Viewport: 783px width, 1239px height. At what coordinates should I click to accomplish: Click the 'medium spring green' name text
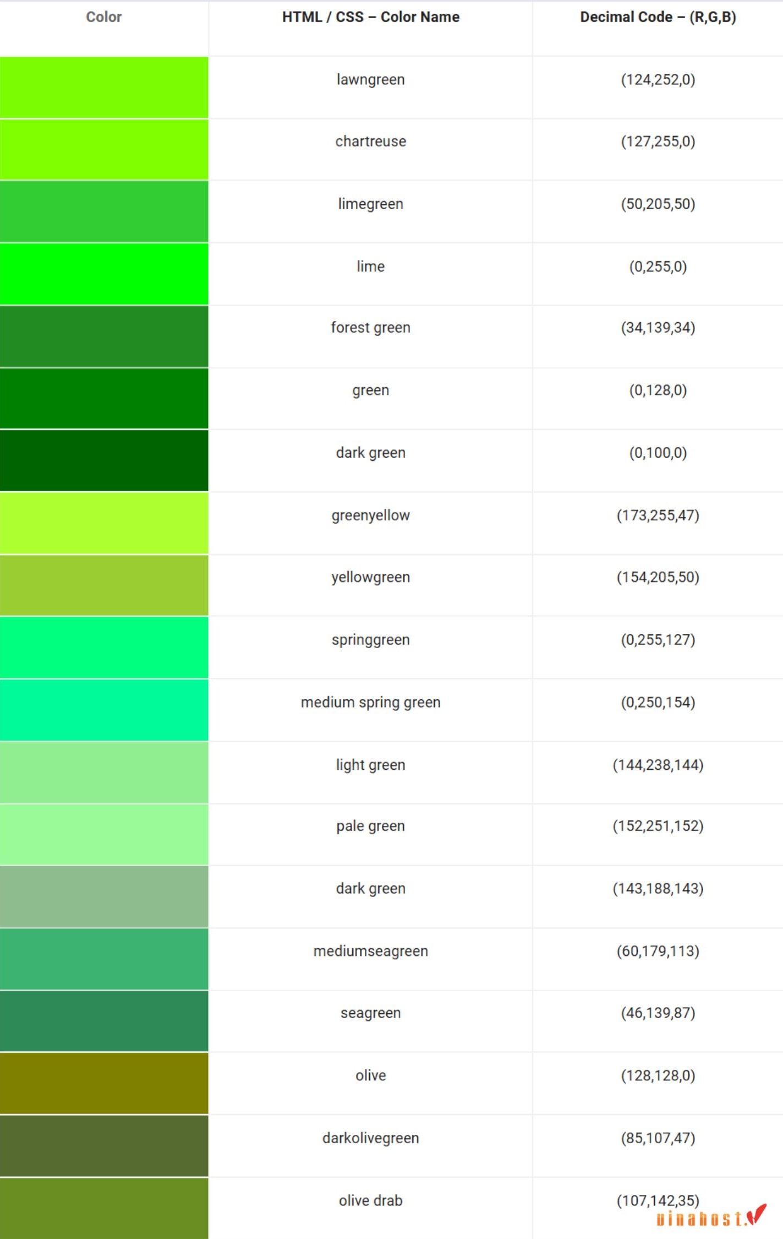[371, 703]
